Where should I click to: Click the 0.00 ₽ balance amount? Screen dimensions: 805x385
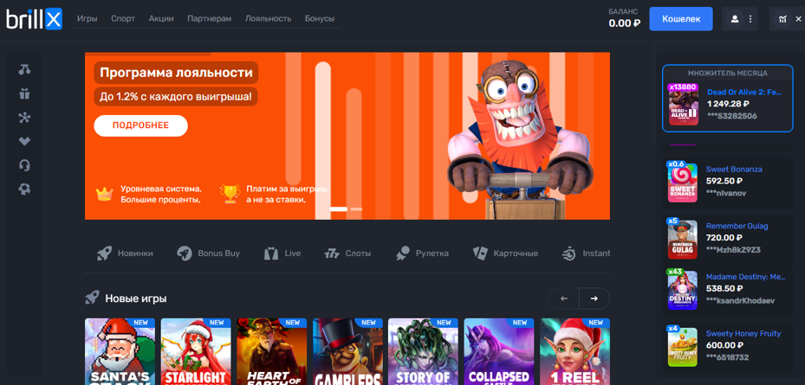(x=624, y=23)
